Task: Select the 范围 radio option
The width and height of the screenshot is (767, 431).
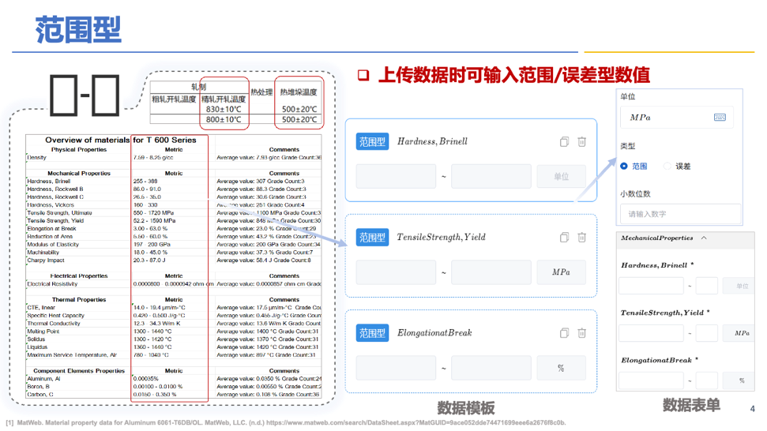Action: pos(624,167)
